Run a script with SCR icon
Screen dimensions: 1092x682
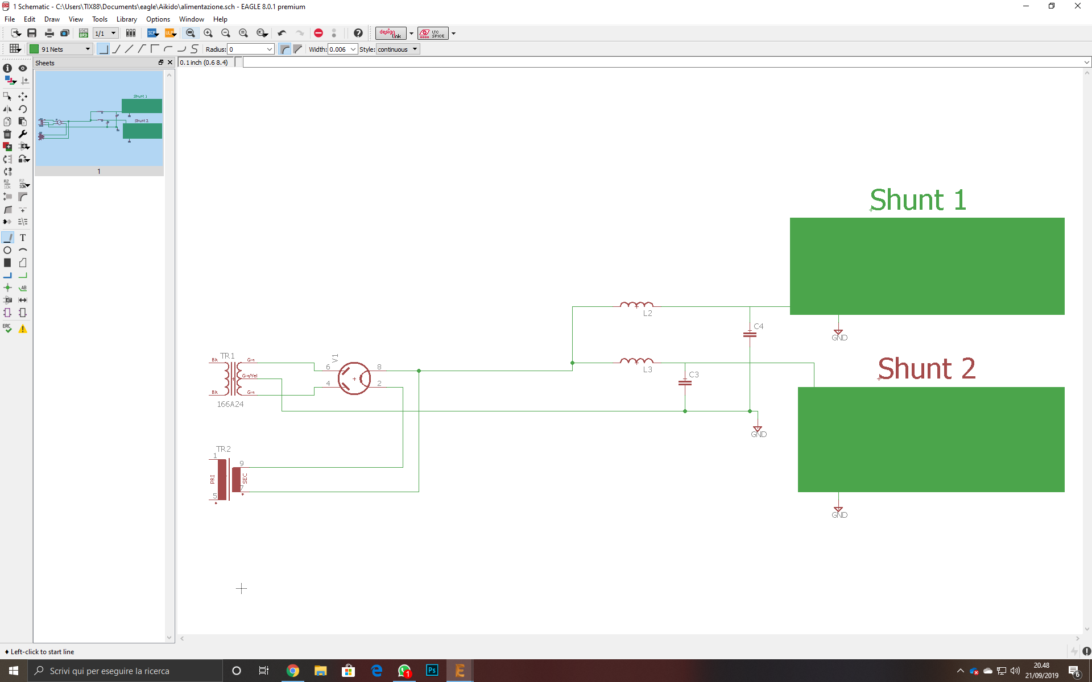[152, 33]
